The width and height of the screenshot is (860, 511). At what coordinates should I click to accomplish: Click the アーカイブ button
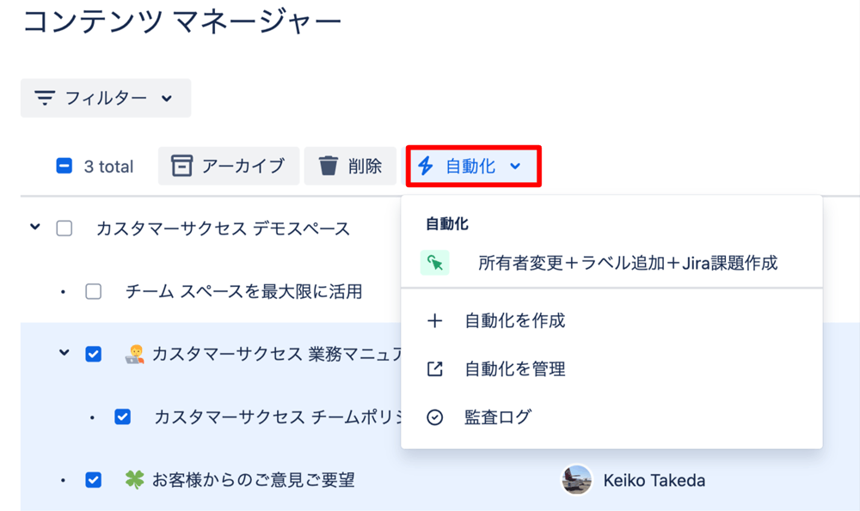pos(229,166)
